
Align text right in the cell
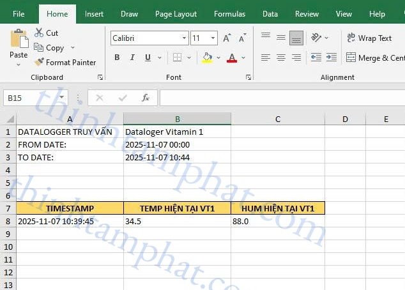[x=296, y=57]
